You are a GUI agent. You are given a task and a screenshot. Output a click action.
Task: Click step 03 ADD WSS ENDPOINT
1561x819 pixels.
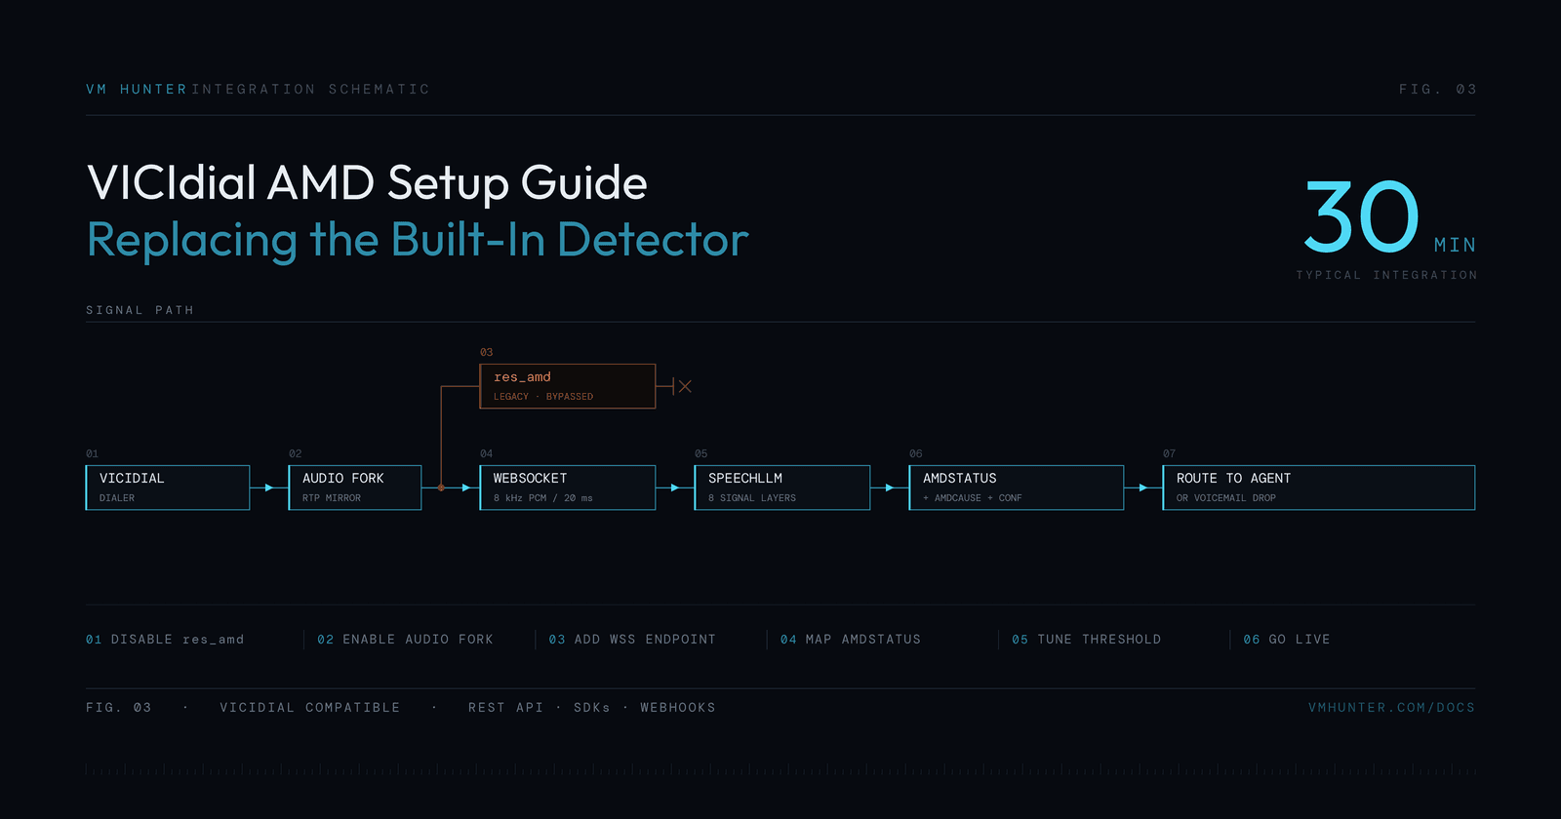tap(632, 640)
